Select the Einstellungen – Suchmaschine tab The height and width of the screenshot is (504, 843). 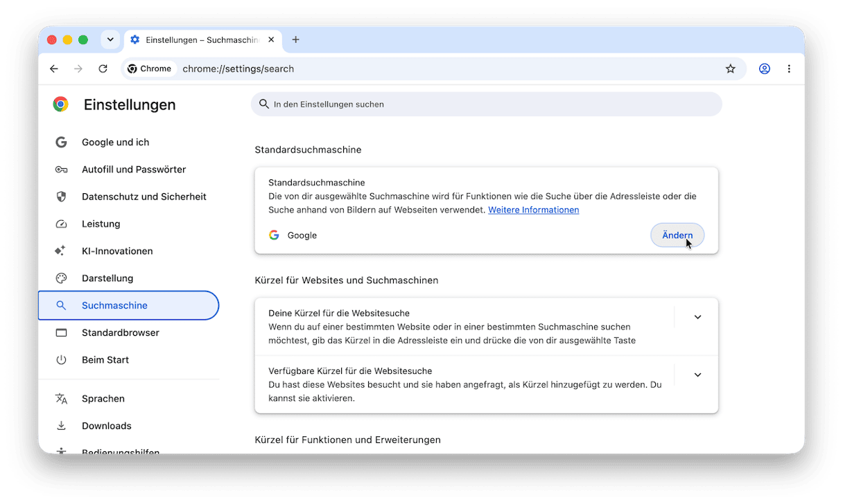pos(201,39)
